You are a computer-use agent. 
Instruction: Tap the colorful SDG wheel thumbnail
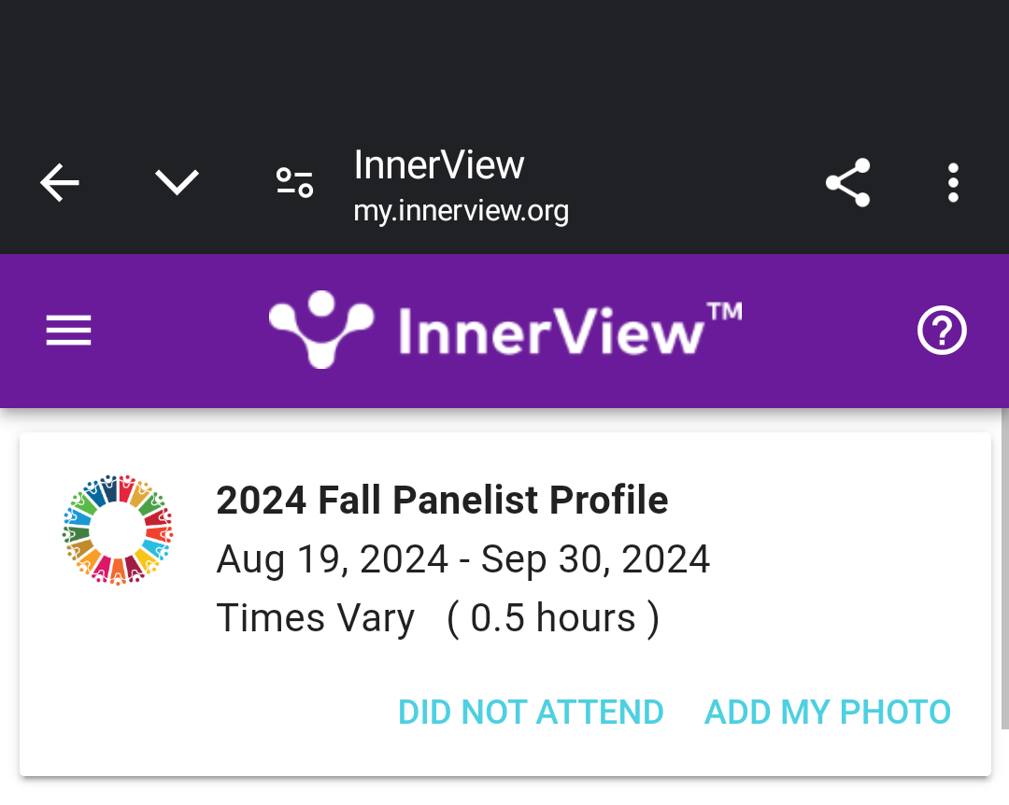point(118,530)
